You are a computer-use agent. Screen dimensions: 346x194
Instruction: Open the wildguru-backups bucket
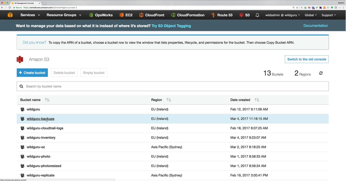click(41, 119)
